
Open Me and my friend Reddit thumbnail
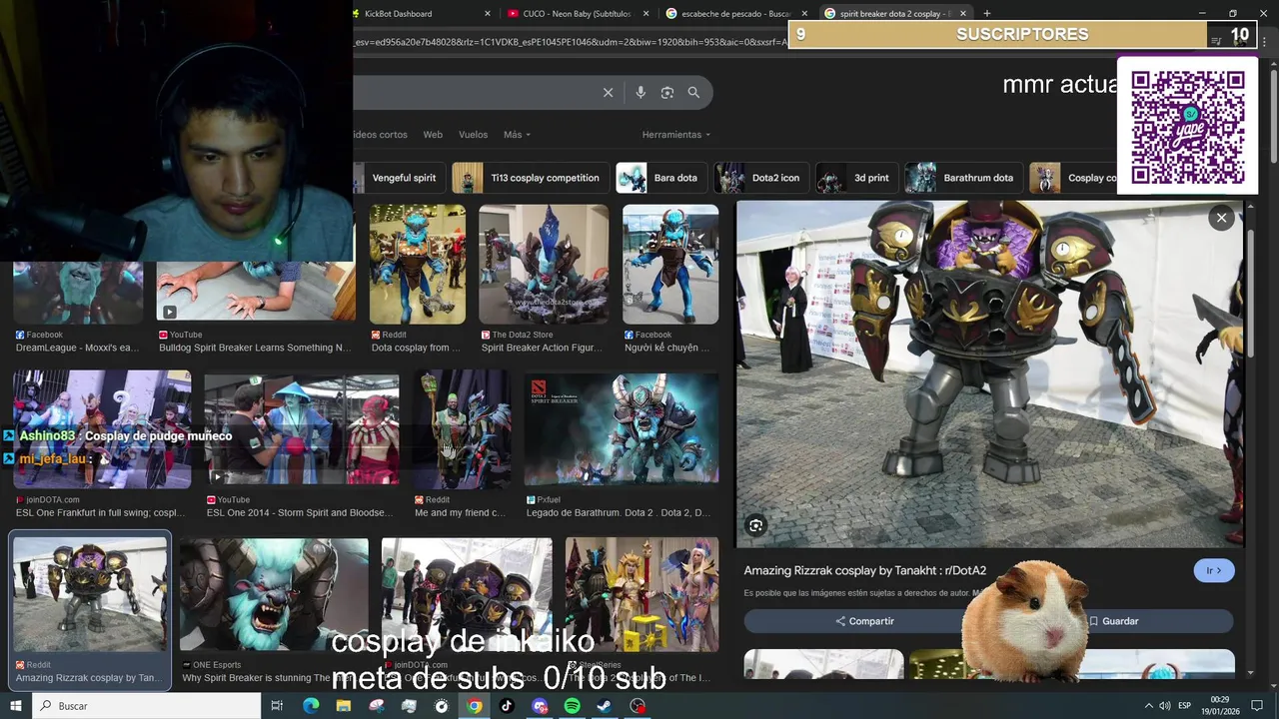(463, 429)
